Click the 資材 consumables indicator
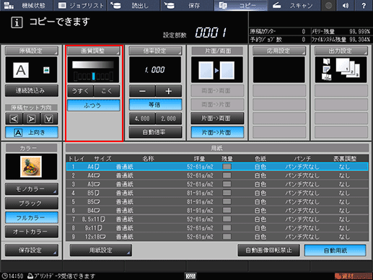 [353, 276]
